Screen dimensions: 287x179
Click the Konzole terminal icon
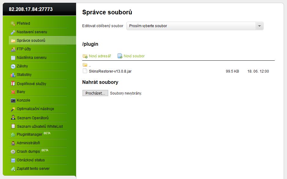[x=13, y=100]
